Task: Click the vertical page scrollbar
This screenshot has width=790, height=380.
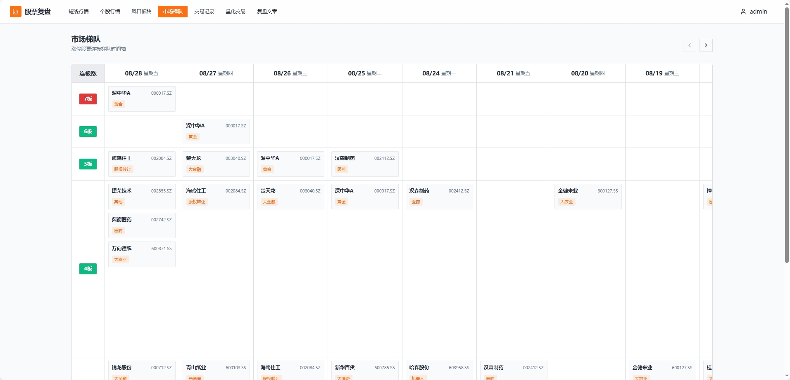Action: pyautogui.click(x=787, y=135)
